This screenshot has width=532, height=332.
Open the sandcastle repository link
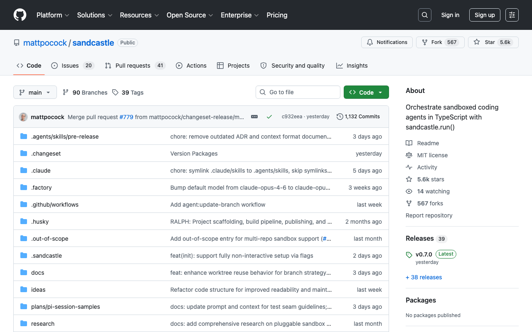click(93, 43)
